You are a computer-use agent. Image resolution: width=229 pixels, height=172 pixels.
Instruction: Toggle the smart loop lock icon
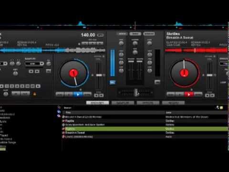click(x=34, y=94)
